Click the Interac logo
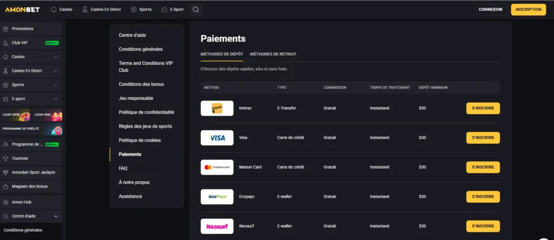554x240 pixels. coord(217,108)
